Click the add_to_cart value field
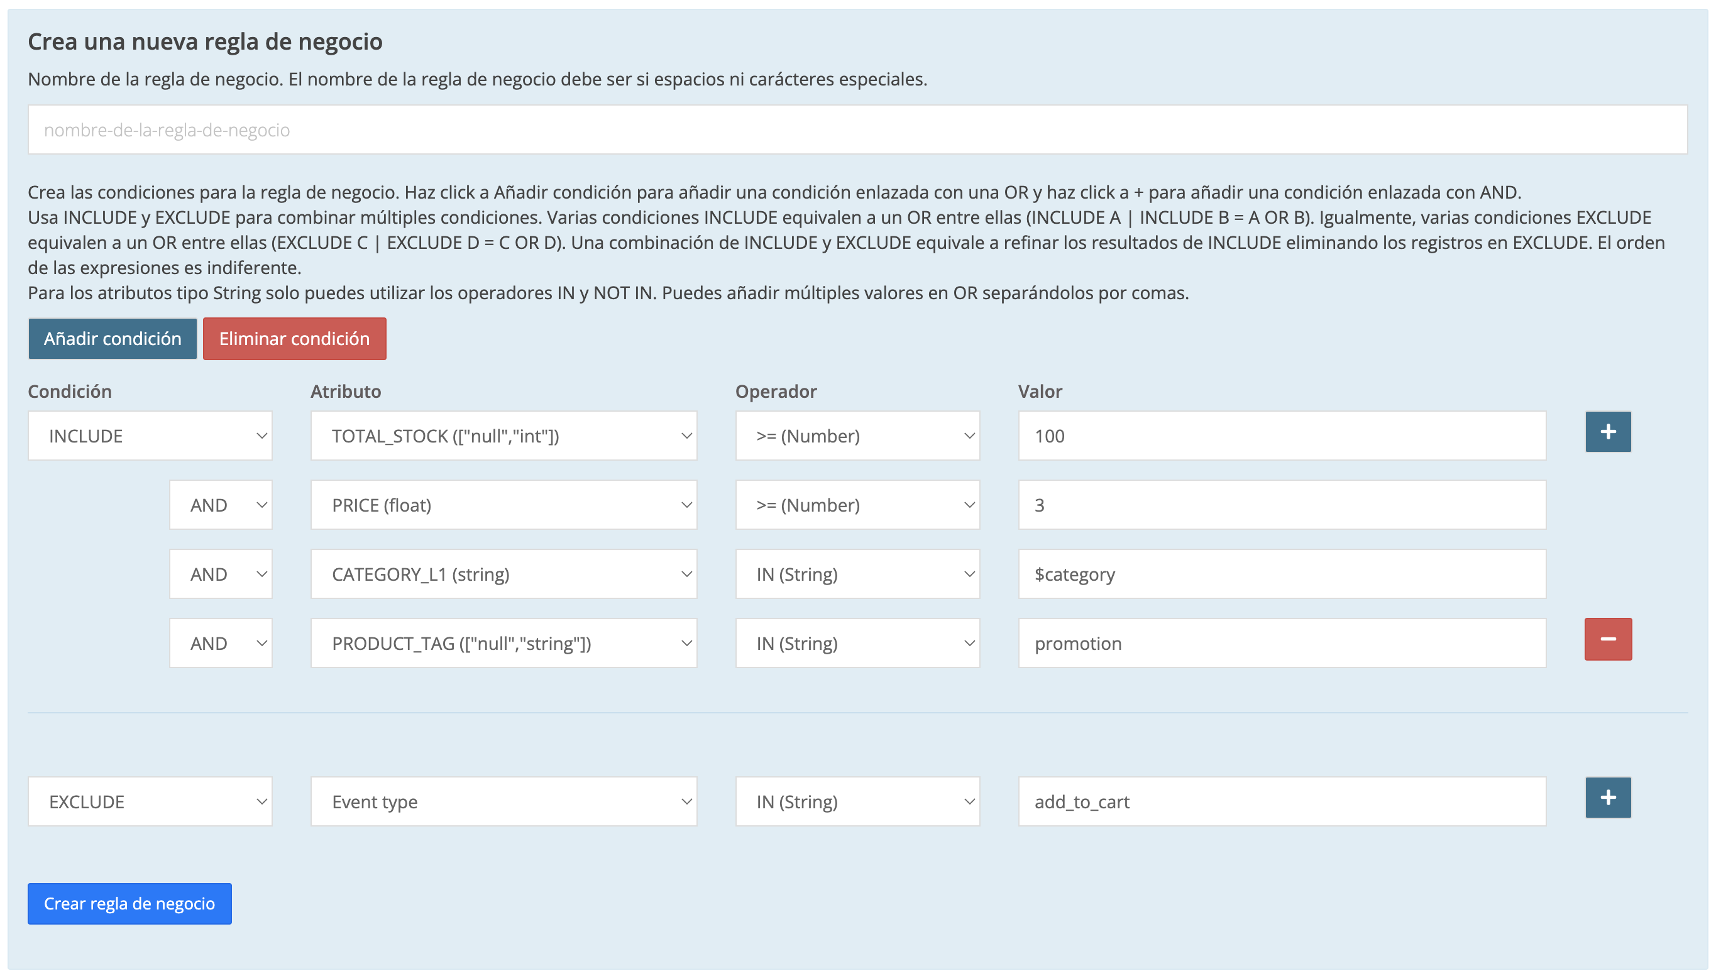Viewport: 1716px width, 978px height. pos(1282,801)
